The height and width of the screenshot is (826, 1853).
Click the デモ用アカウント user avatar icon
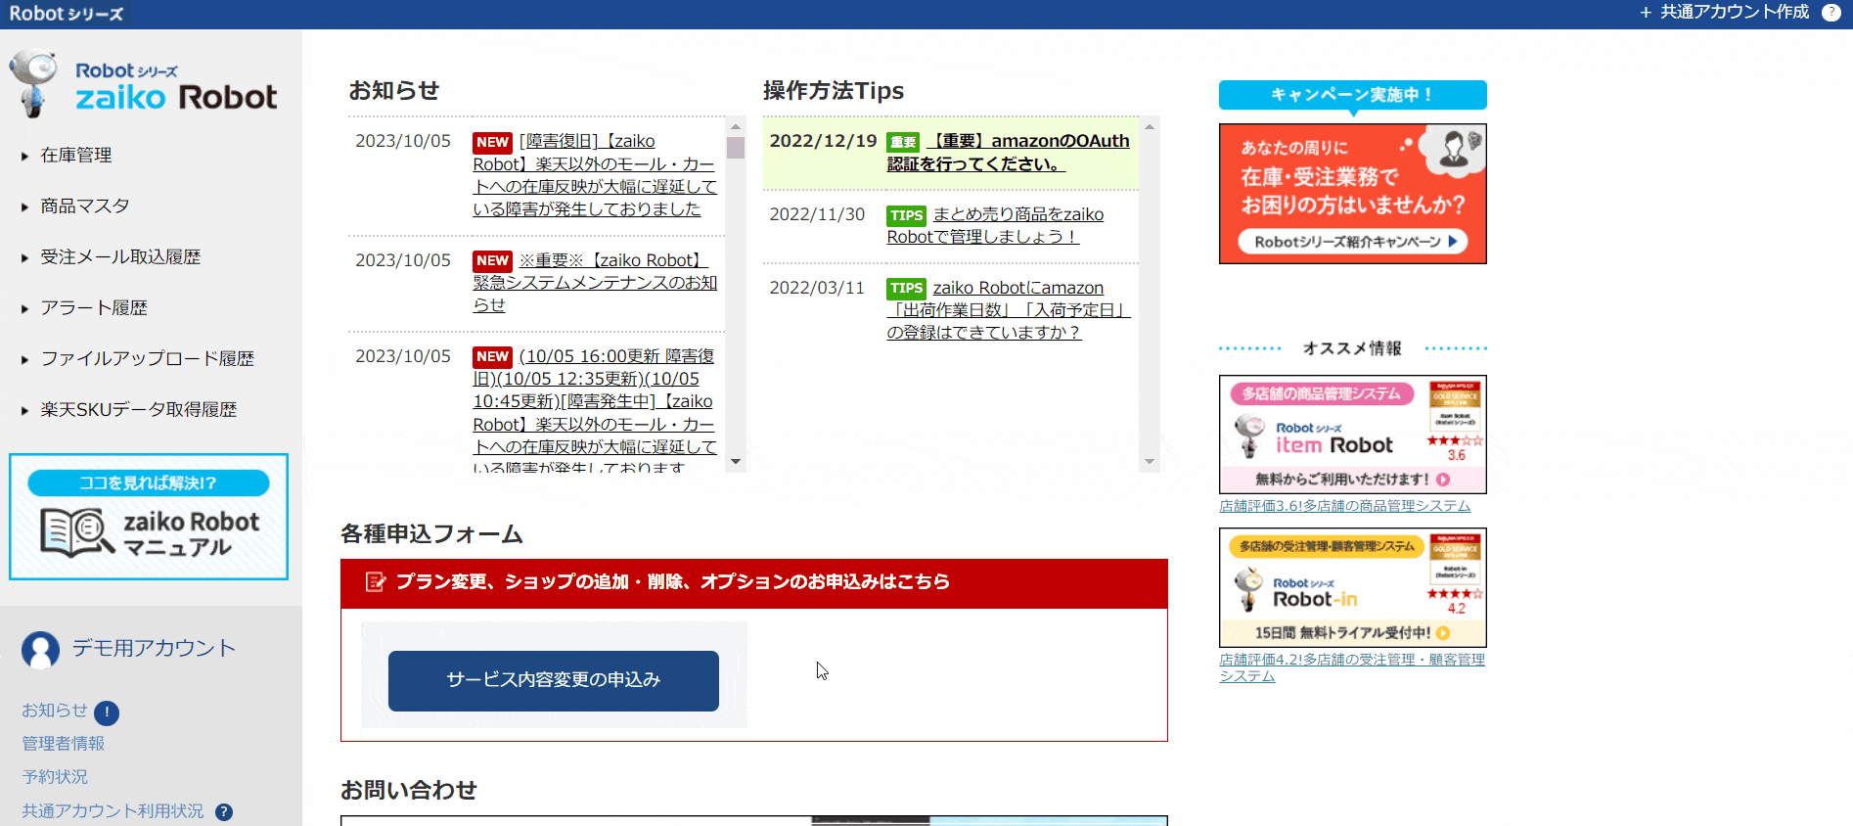[40, 650]
